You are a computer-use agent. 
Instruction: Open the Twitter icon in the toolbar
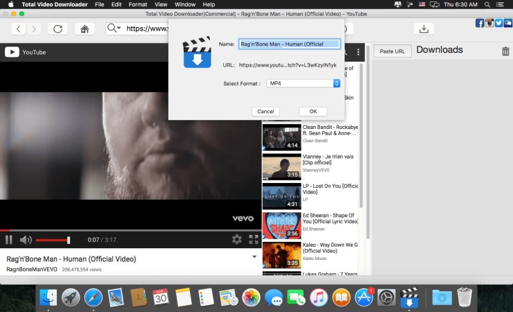[498, 23]
